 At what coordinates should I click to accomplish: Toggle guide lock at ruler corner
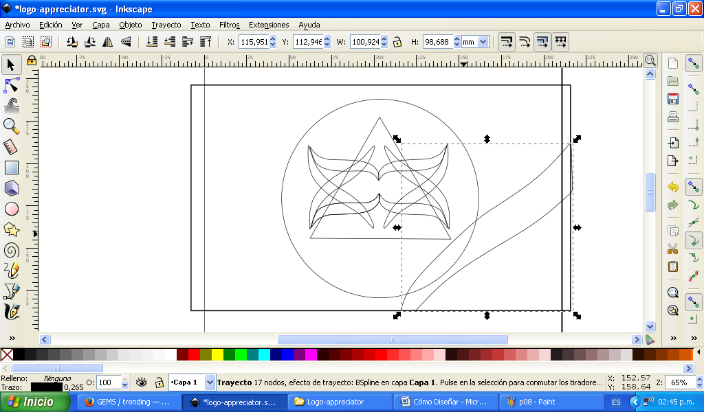(x=32, y=60)
